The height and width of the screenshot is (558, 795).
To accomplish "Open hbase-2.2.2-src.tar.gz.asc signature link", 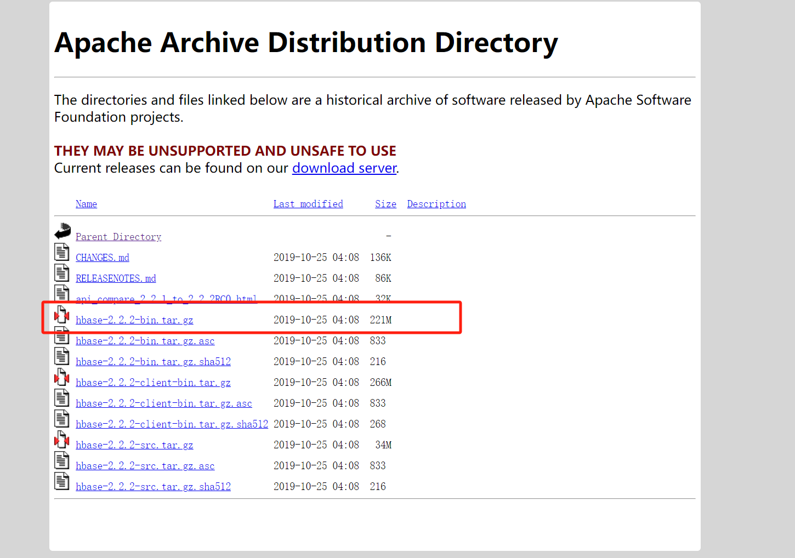I will click(x=145, y=466).
